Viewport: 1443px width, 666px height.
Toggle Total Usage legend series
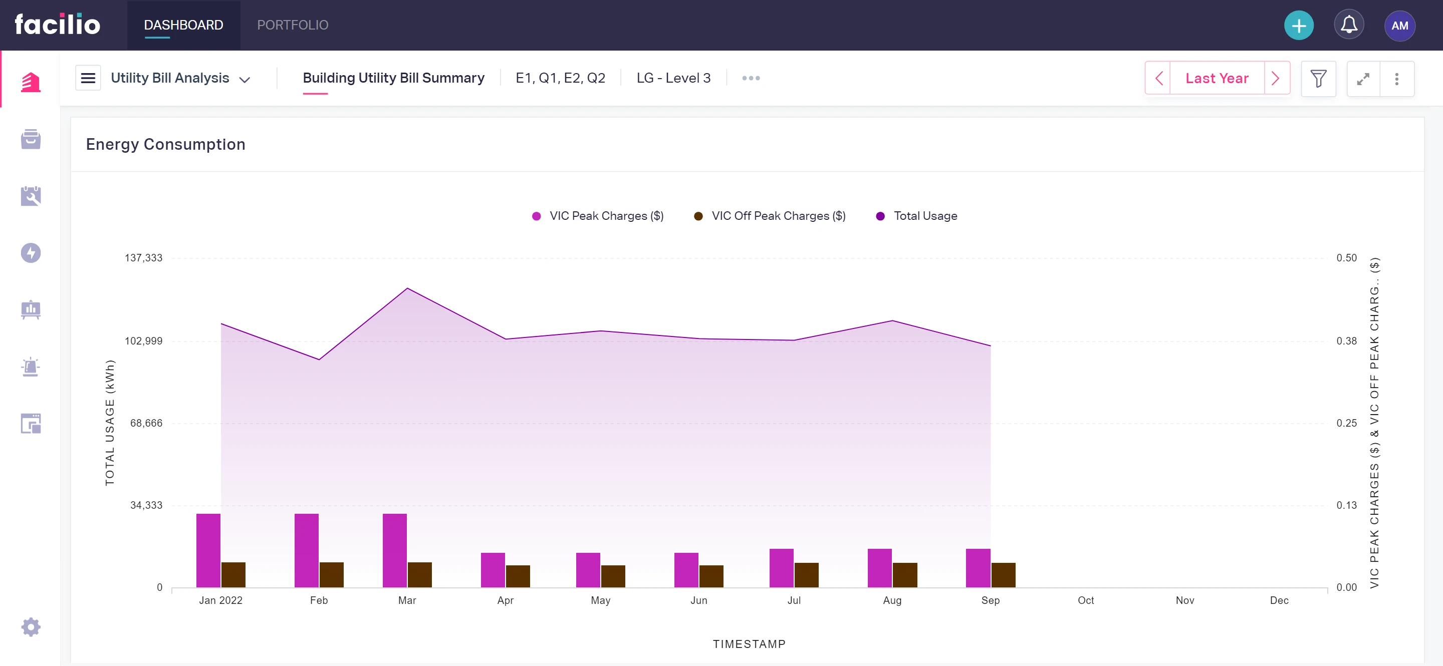[916, 216]
